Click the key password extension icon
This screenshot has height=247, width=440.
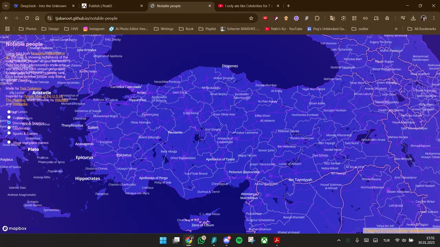click(x=276, y=18)
